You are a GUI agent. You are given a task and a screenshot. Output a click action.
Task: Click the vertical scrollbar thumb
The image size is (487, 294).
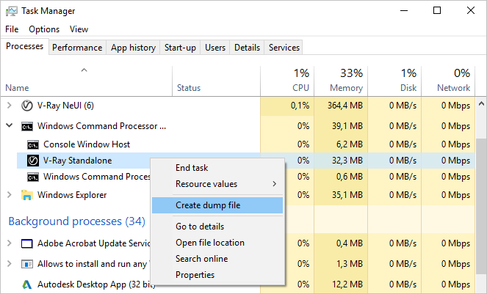[481, 206]
